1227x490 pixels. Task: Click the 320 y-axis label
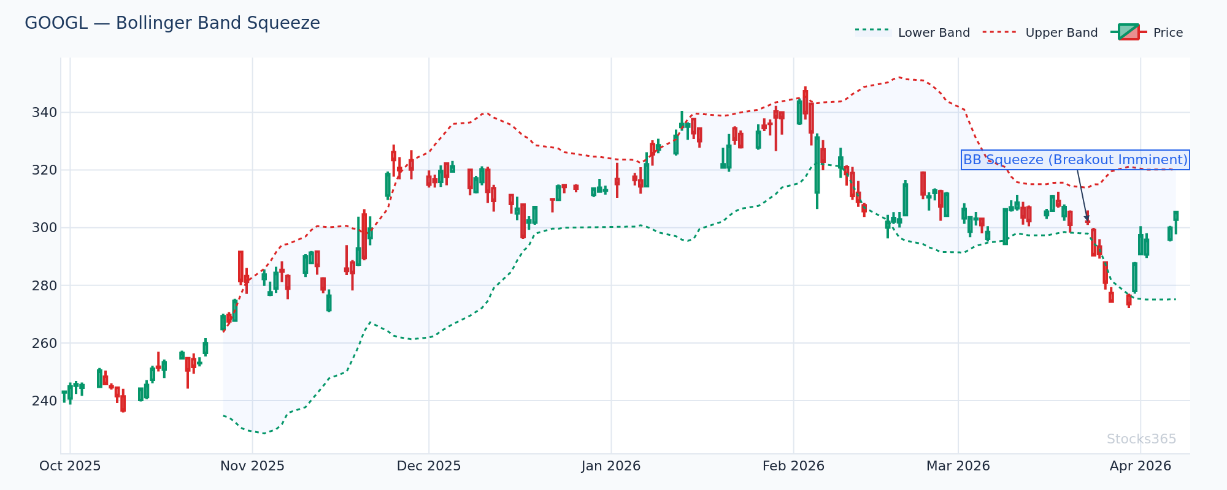(44, 170)
